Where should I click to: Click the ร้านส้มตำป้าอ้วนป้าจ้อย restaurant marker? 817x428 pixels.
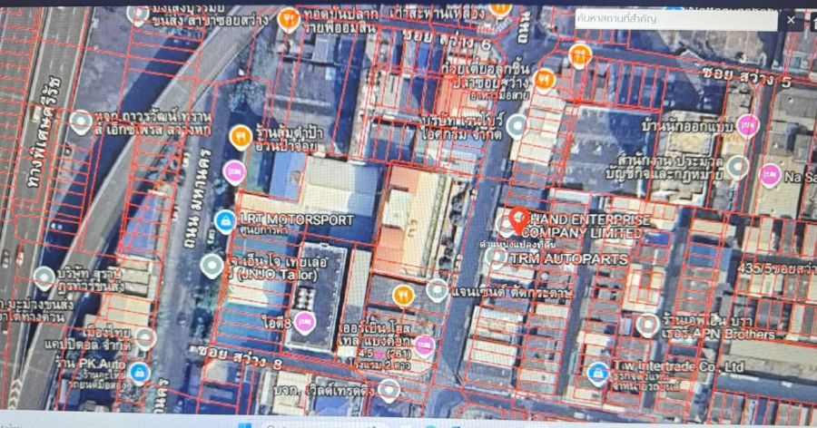pos(241,136)
